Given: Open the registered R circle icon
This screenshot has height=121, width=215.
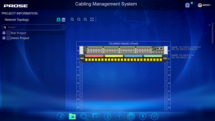Looking at the screenshot, I should tap(131, 116).
